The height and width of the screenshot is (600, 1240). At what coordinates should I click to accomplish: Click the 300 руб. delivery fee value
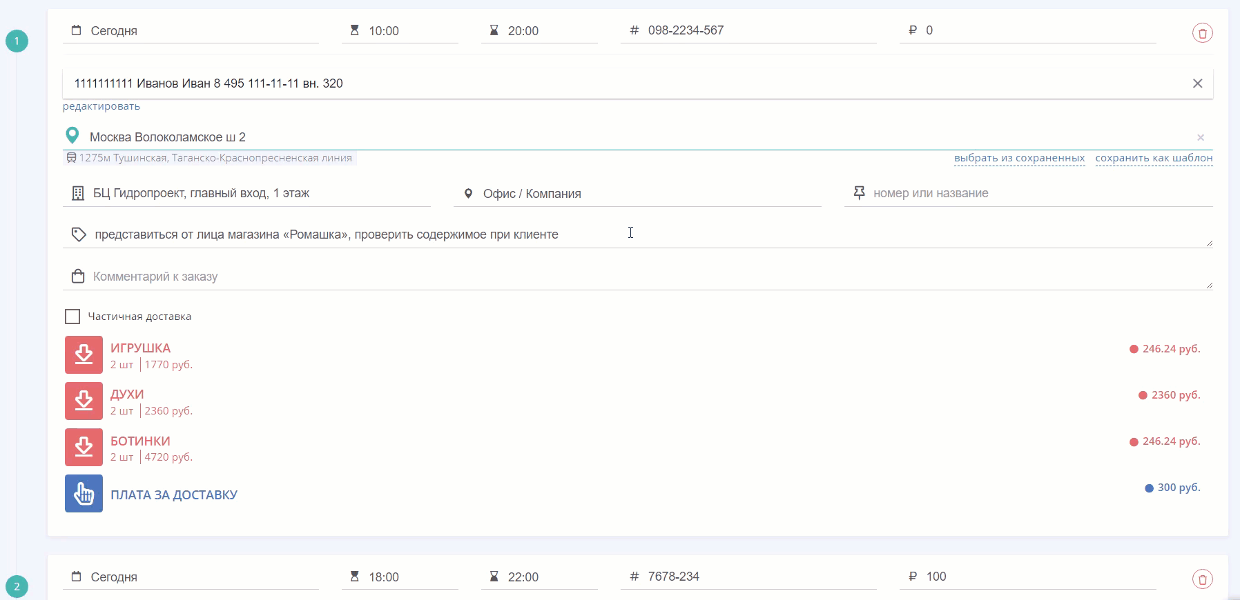coord(1179,488)
